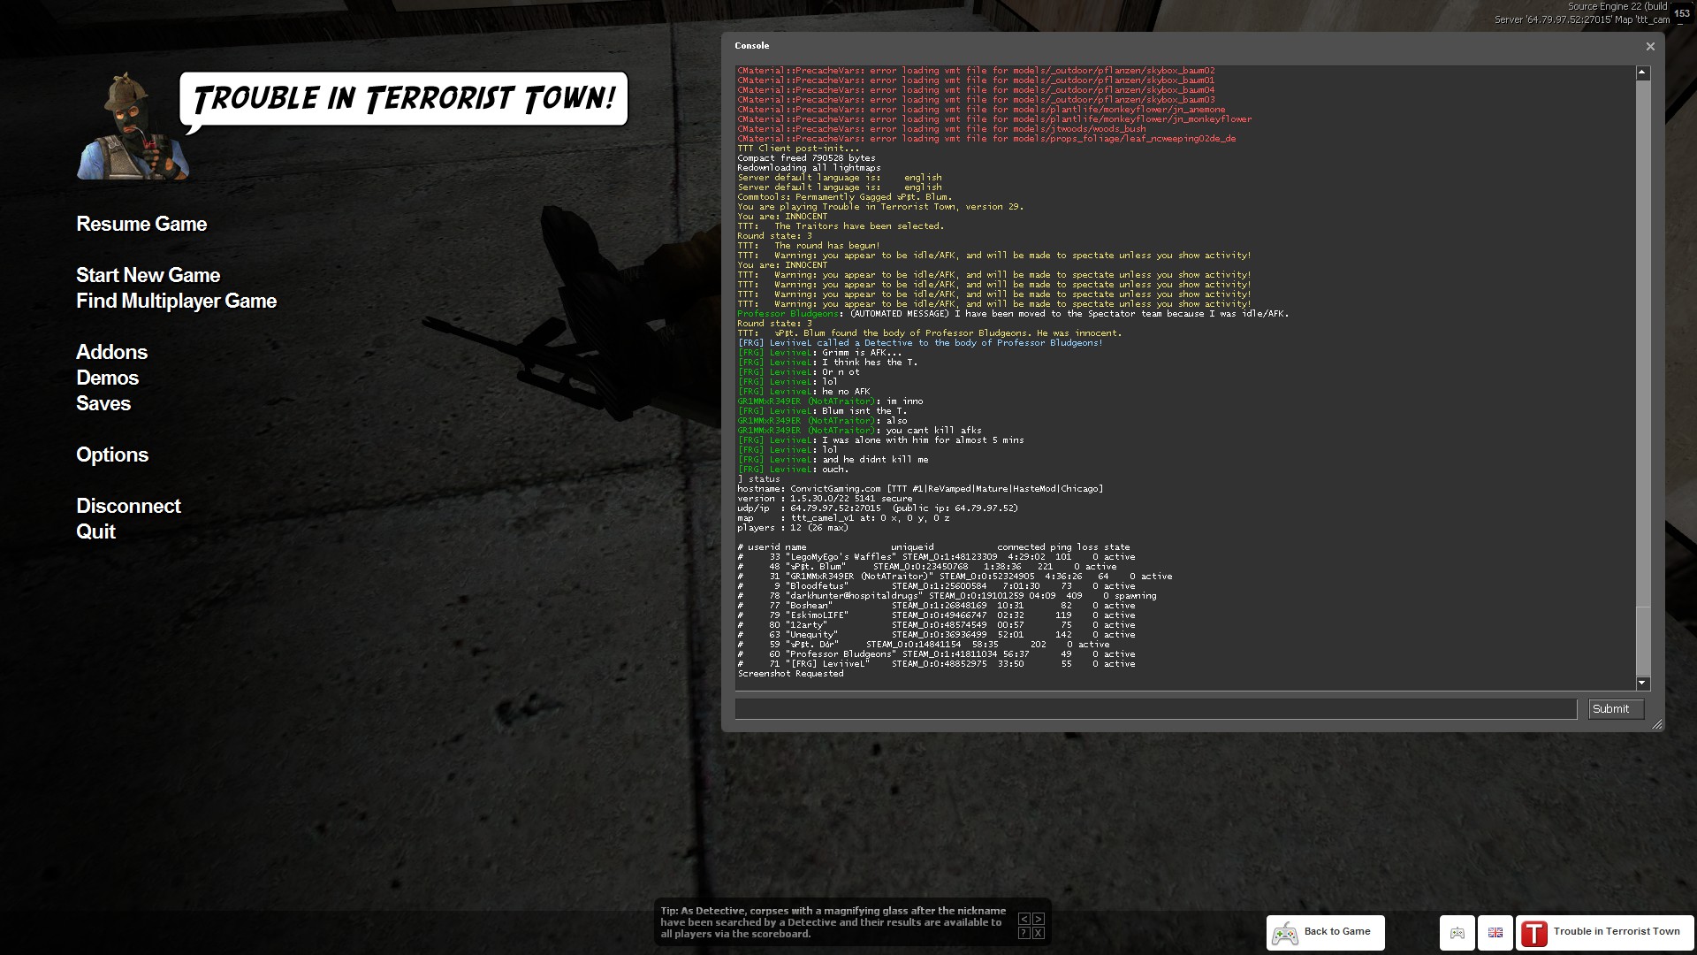Image resolution: width=1697 pixels, height=955 pixels.
Task: Open the Trouble in Terrorist Town gamemode selector
Action: pos(1604,932)
